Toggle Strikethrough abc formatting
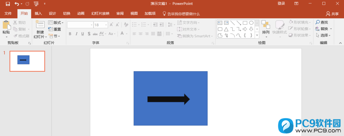The width and height of the screenshot is (344, 136). coord(95,34)
